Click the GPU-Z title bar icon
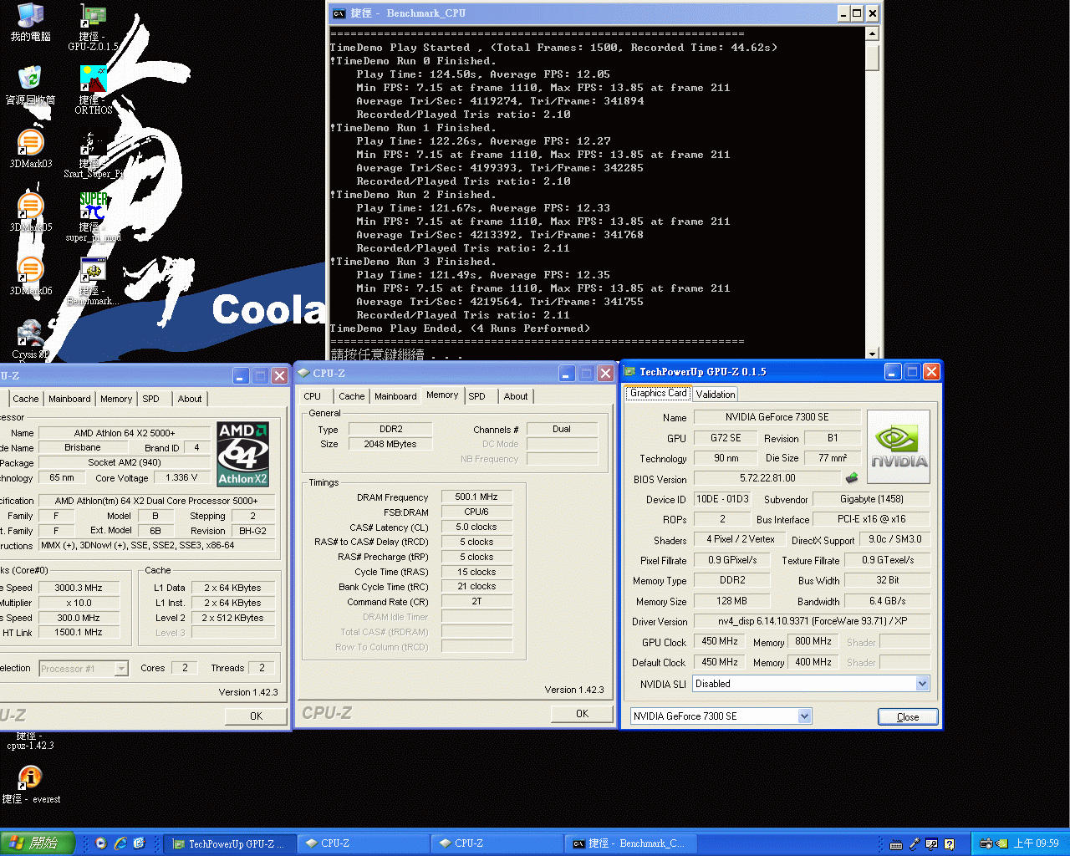1070x856 pixels. click(630, 372)
